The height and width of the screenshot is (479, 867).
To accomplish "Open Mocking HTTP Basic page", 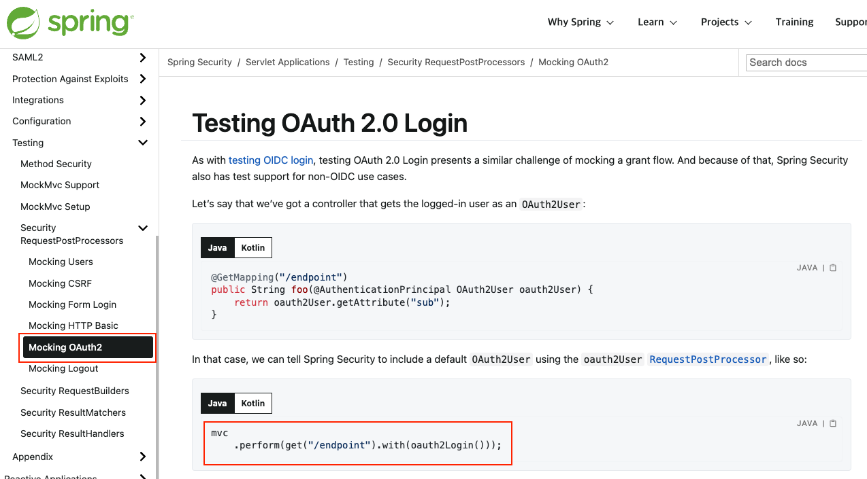I will click(x=73, y=325).
